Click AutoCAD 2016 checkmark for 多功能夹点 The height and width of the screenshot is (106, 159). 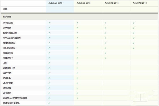click(49, 23)
